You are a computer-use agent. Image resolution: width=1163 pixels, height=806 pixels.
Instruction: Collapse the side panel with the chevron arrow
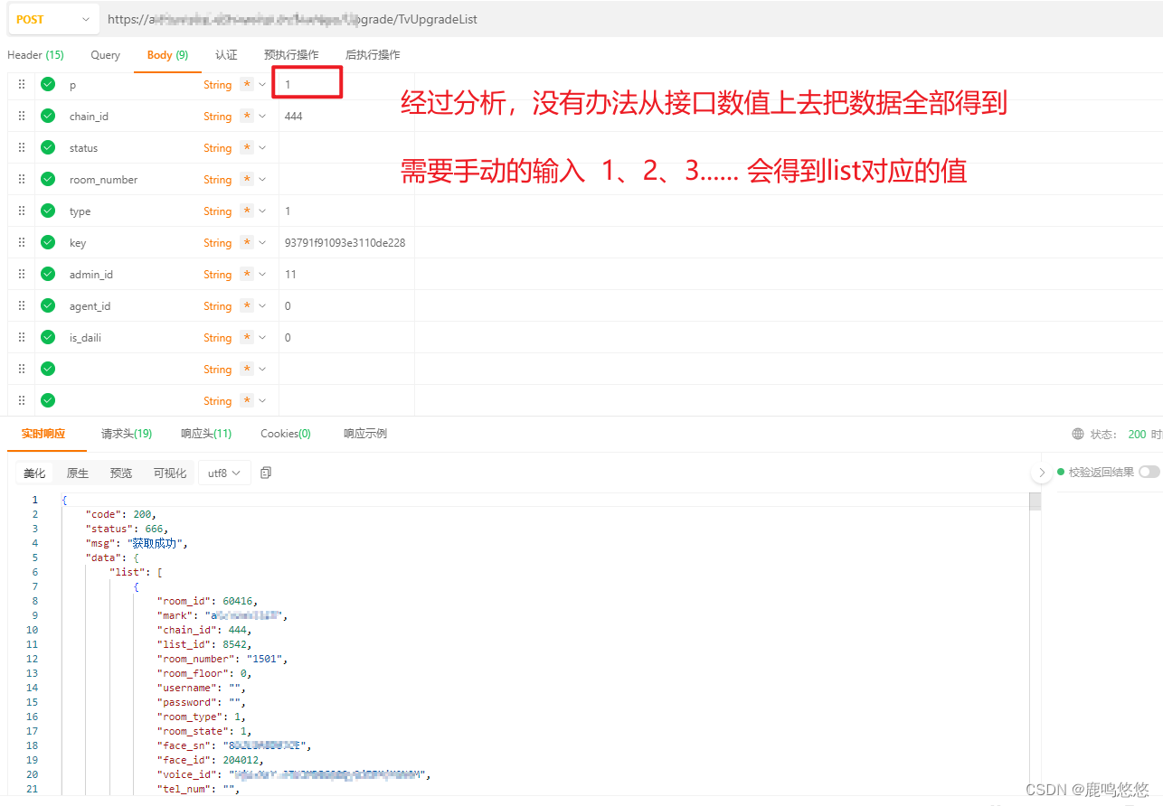tap(1041, 473)
